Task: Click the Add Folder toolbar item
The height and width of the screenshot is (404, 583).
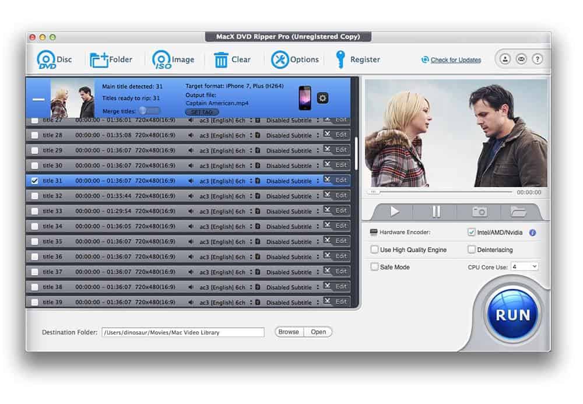Action: 111,59
